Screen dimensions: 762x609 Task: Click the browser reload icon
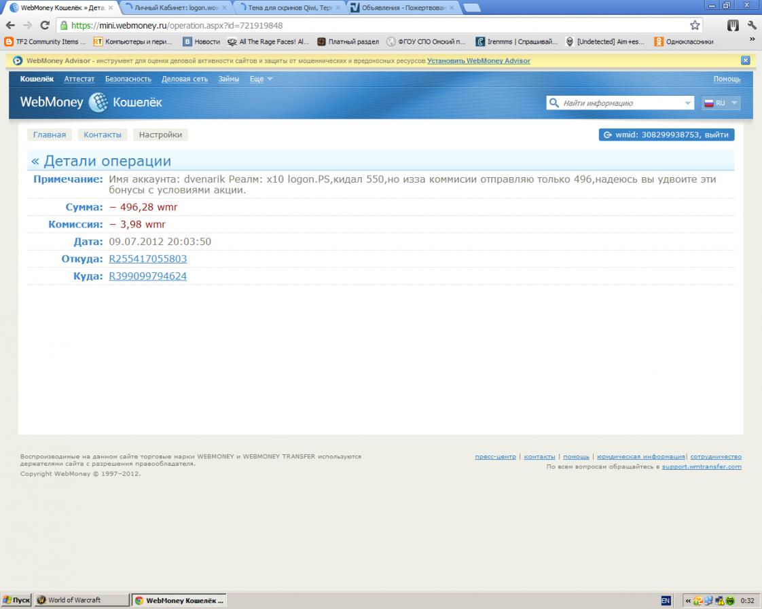point(45,25)
